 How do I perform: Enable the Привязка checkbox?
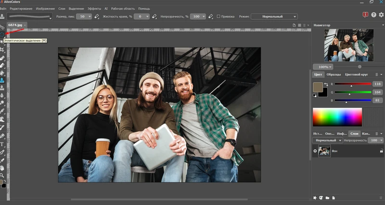(218, 16)
